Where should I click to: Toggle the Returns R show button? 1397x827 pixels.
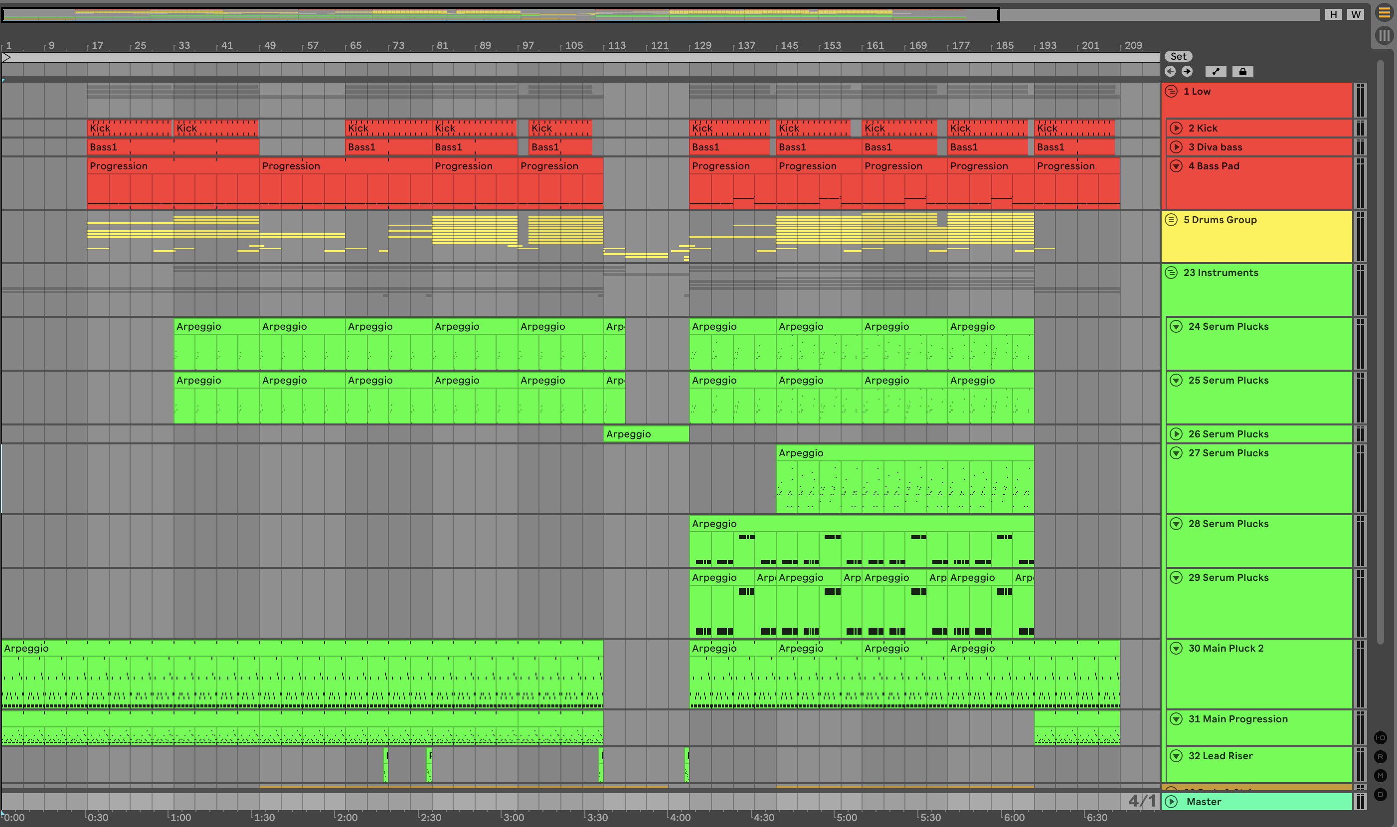coord(1380,757)
